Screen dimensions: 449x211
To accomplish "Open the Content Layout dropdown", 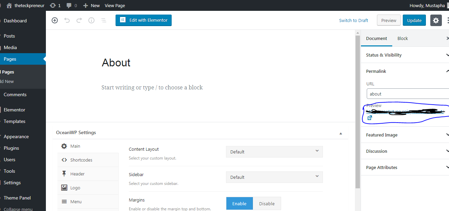I will 274,151.
